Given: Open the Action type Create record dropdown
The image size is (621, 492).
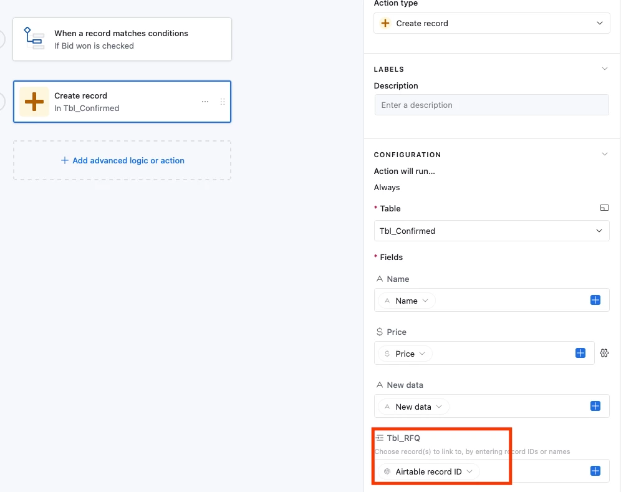Looking at the screenshot, I should pos(491,23).
